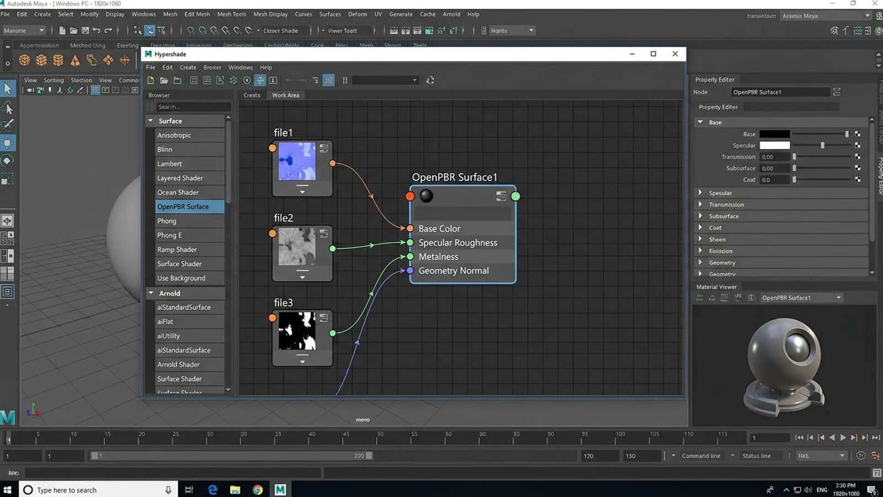Toggle the highlighted graph layout button in Hypershade toolbar
Screen dimensions: 883x497
tap(260, 80)
